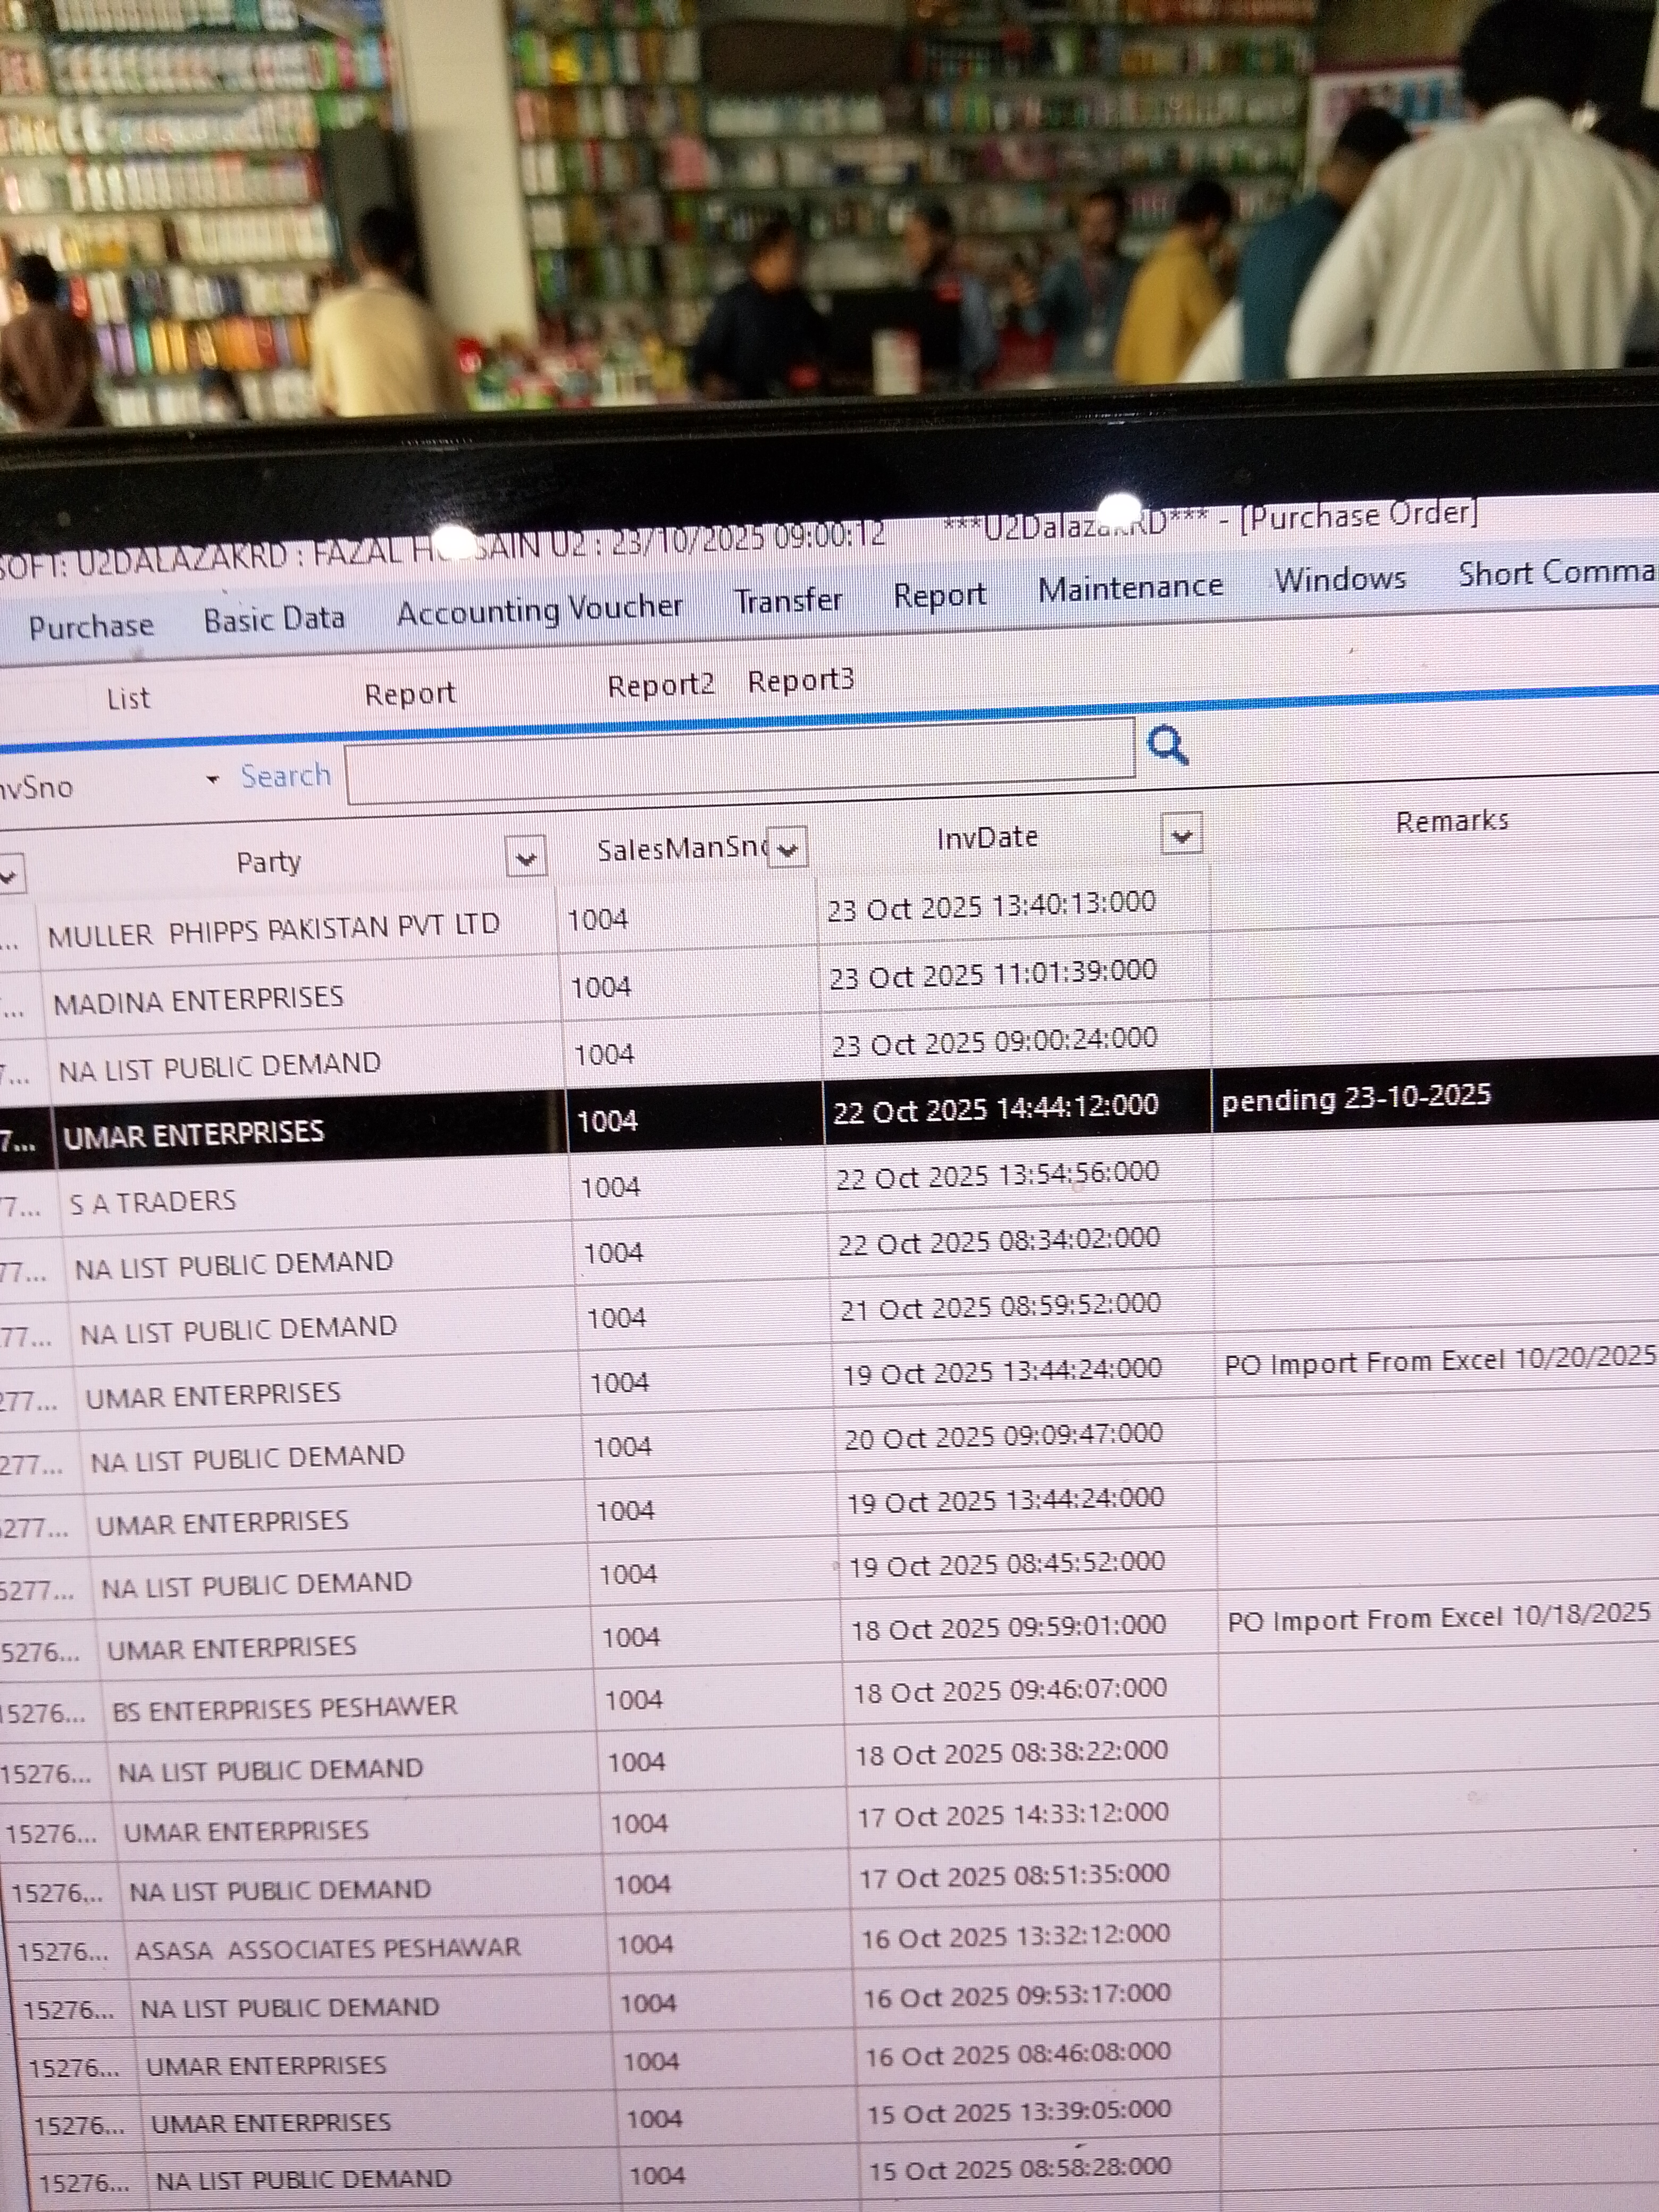Click the magnifying glass search icon

tap(1166, 745)
